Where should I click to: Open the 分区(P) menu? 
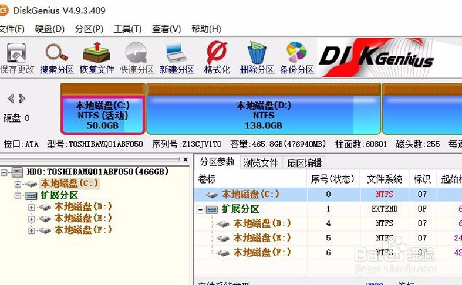89,29
